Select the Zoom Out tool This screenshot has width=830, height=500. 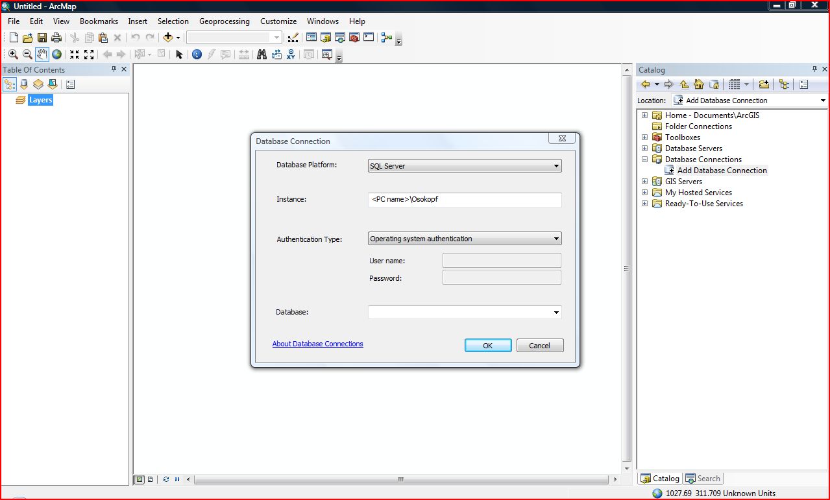click(27, 54)
